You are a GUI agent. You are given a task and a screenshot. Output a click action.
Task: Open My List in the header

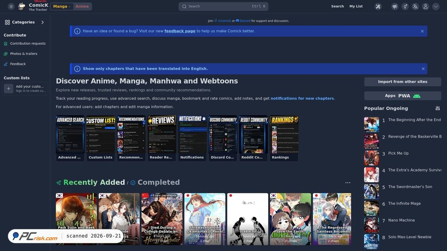pyautogui.click(x=356, y=6)
